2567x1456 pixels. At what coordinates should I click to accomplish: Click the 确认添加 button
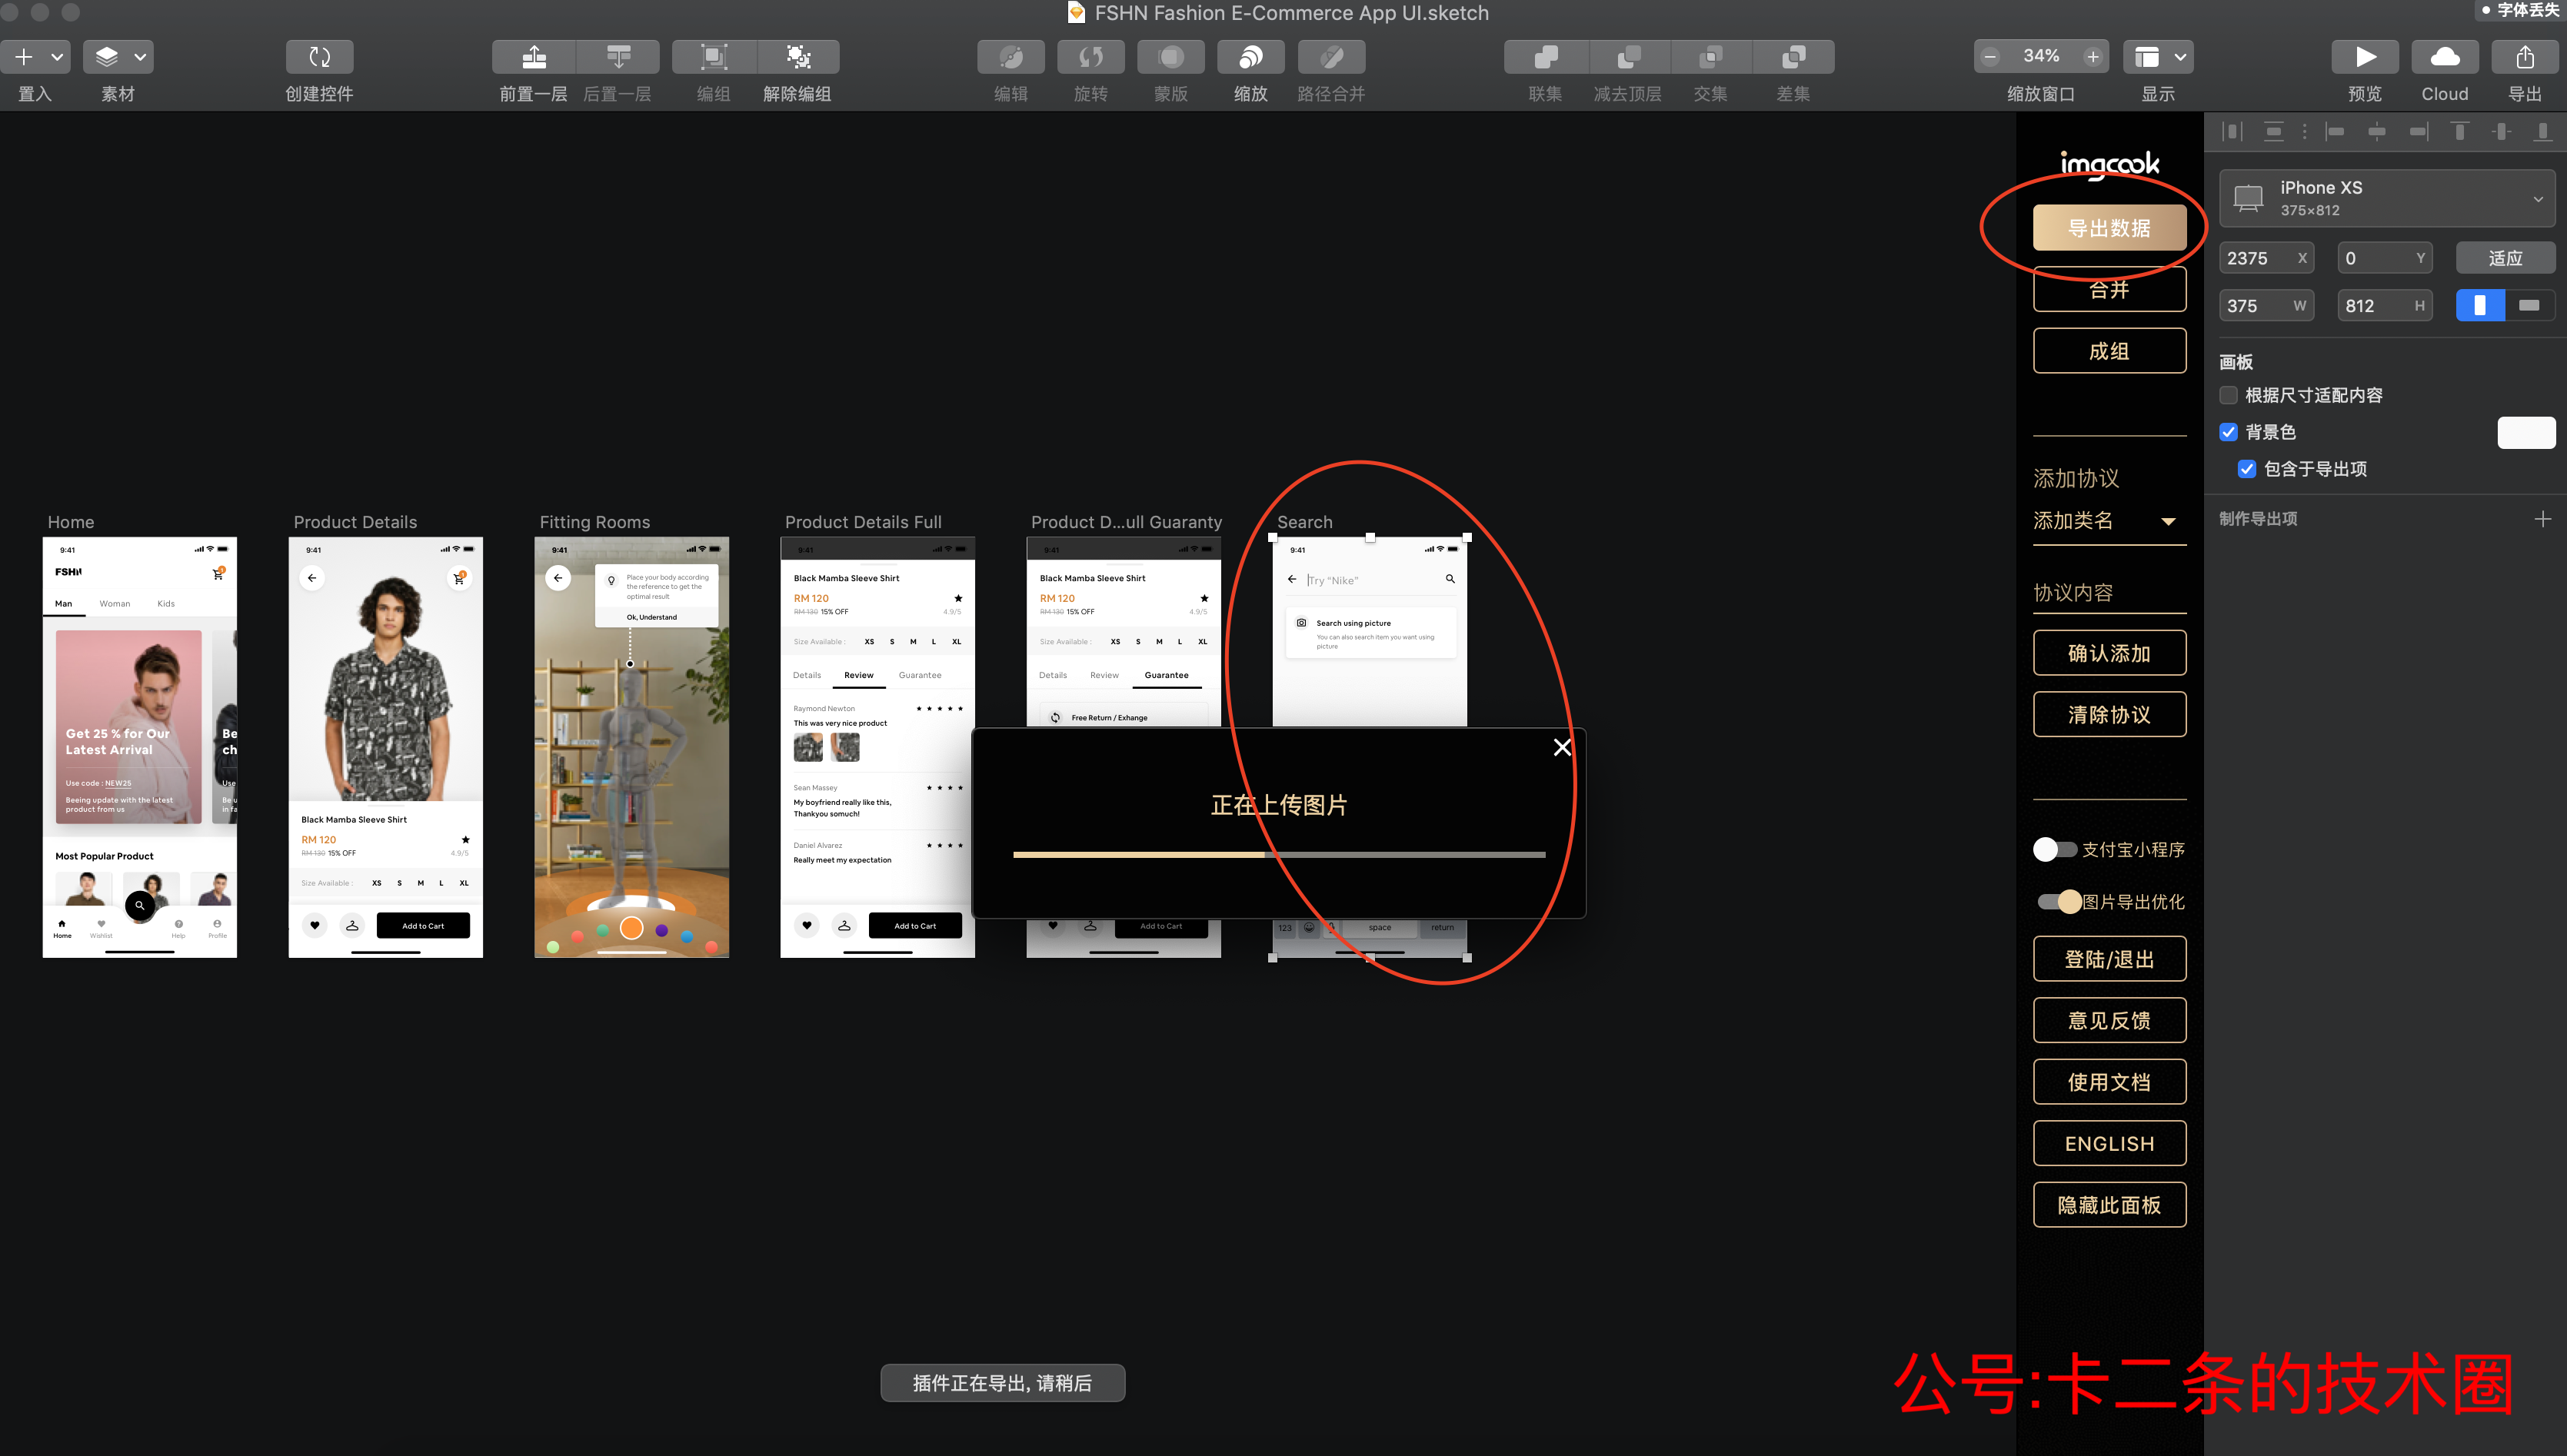point(2110,652)
